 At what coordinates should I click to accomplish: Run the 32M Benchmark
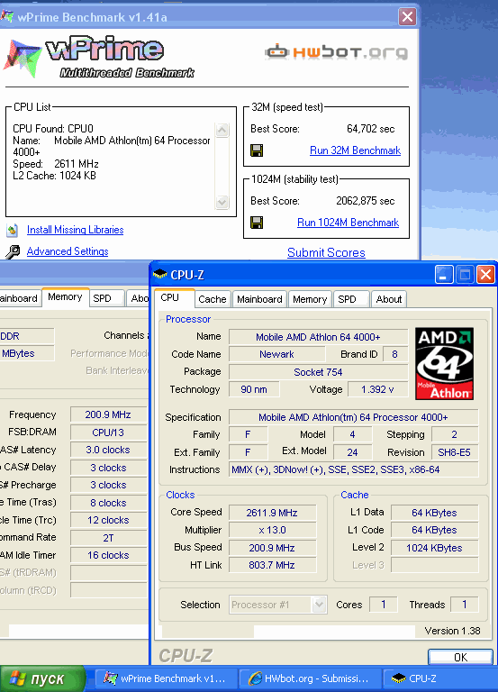tap(355, 150)
